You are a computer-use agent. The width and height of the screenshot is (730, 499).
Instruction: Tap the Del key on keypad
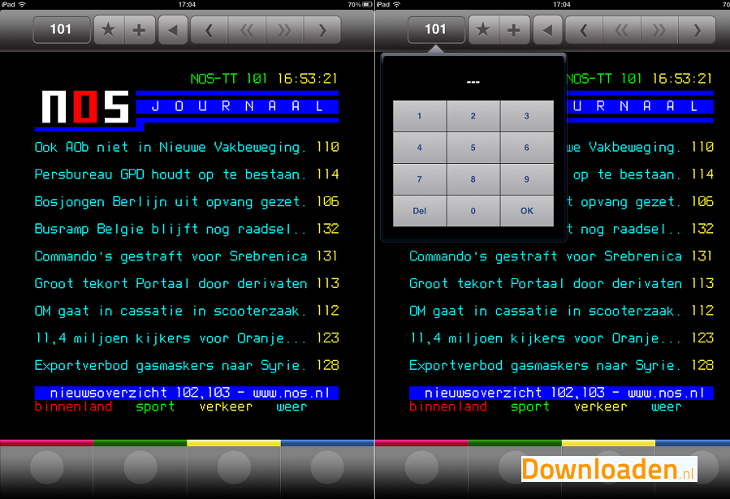420,211
